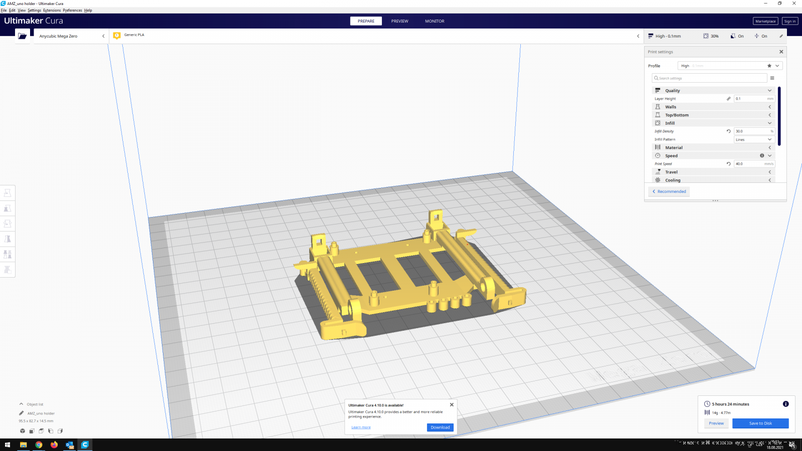
Task: Open file using the folder icon
Action: pos(22,36)
